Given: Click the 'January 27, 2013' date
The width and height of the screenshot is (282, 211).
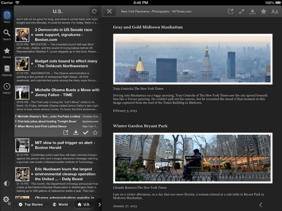Looking at the screenshot, I should (125, 206).
